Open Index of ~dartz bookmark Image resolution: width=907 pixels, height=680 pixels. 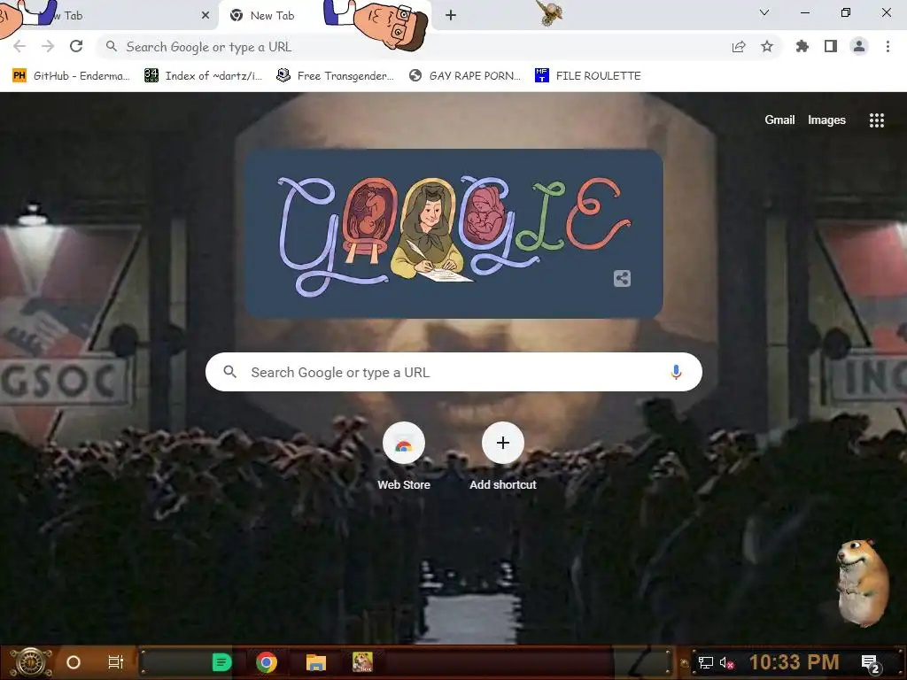click(203, 76)
